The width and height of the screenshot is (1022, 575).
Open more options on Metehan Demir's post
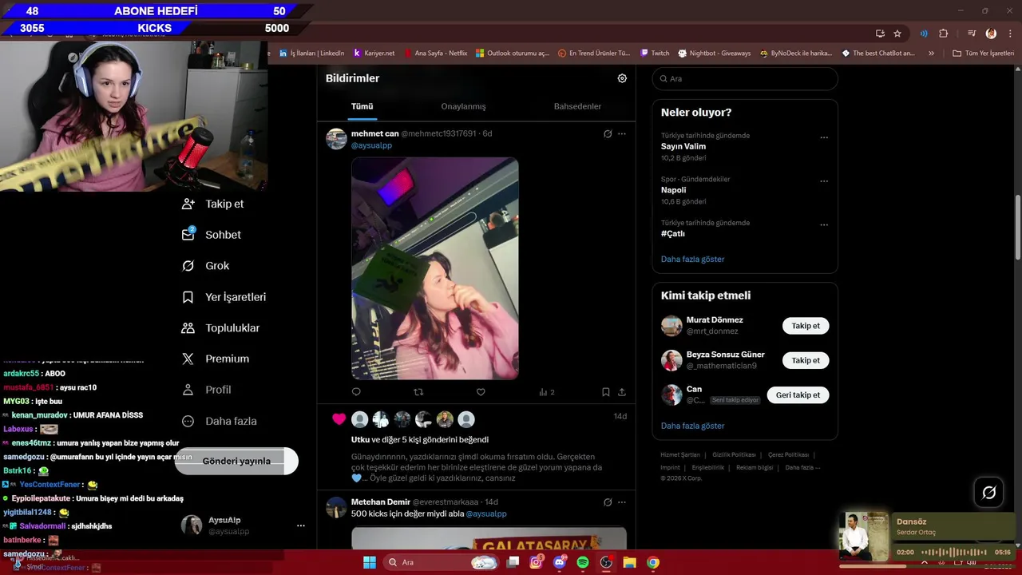coord(622,502)
